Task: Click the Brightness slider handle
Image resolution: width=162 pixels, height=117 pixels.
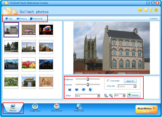Action: point(87,79)
